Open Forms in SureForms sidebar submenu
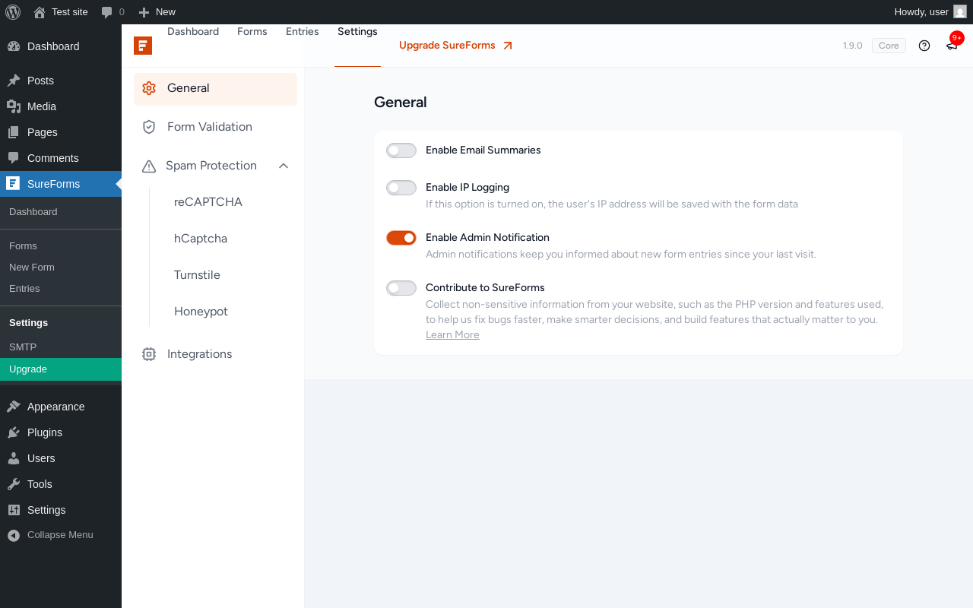 23,246
